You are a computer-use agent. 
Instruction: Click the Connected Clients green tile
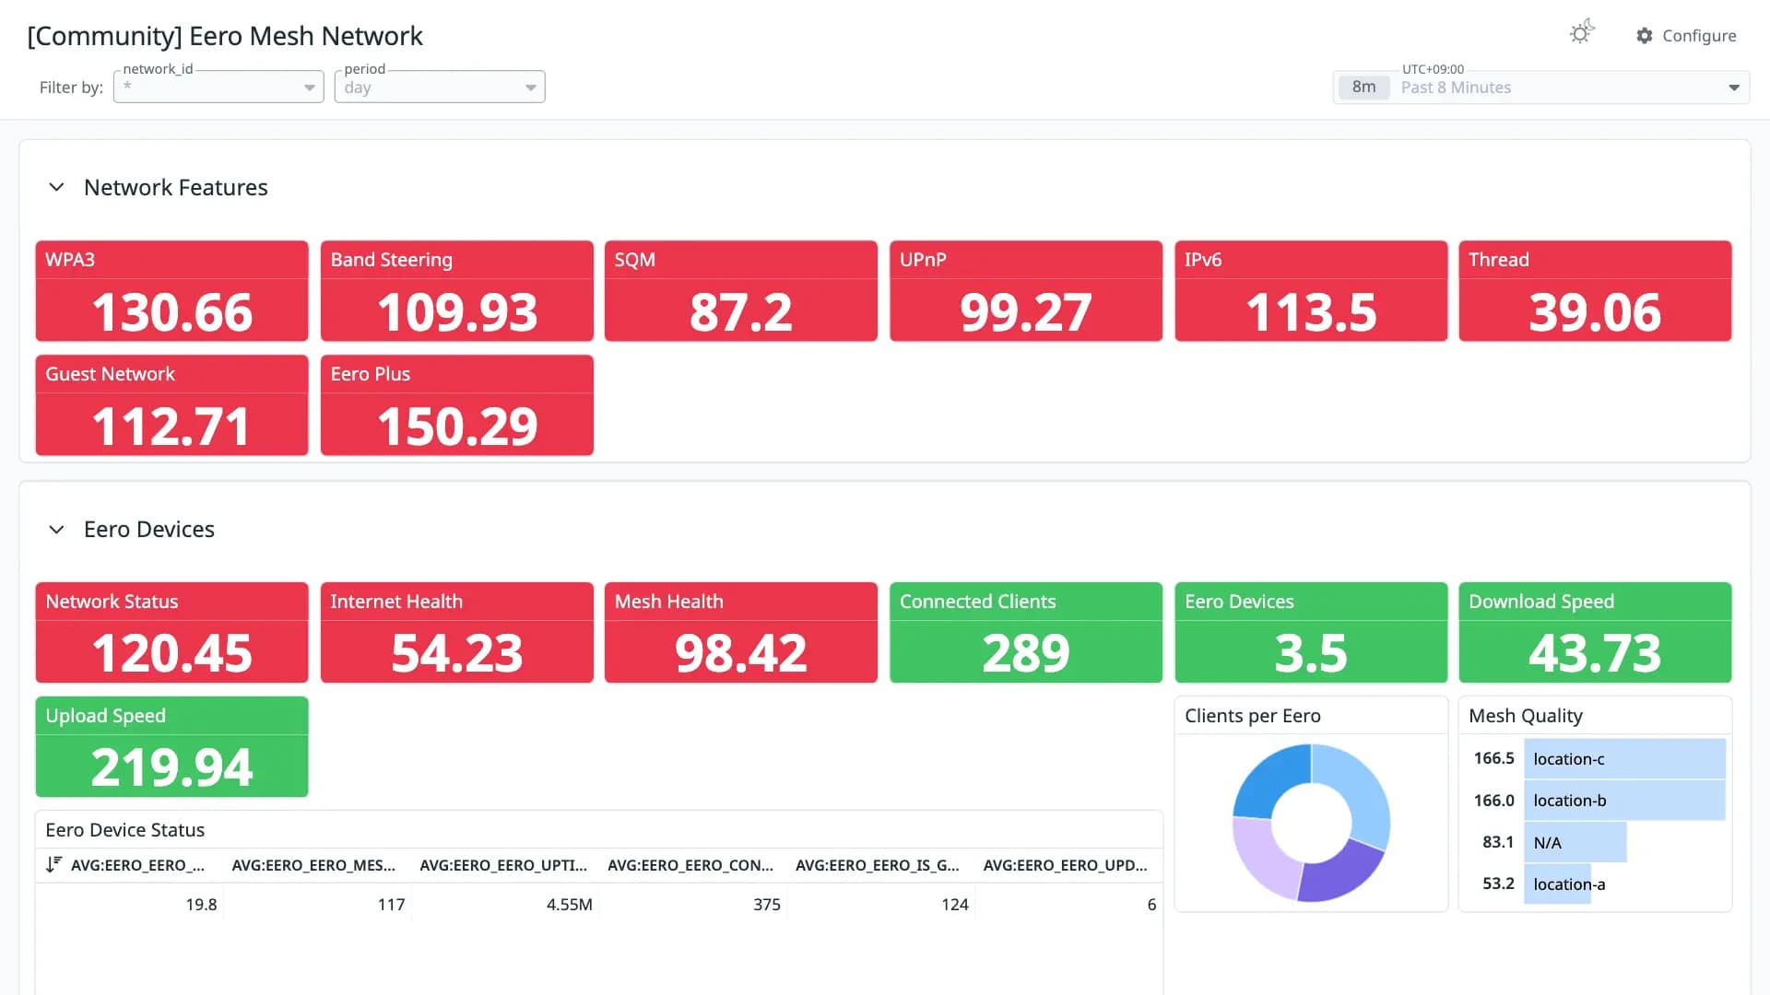pos(1026,633)
